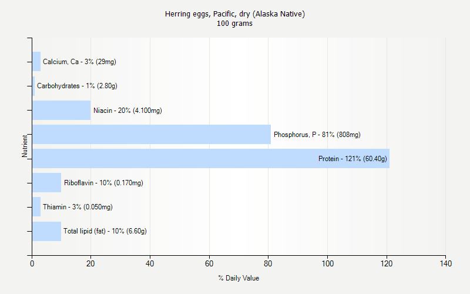Click the '% Daily Value' axis label
The image size is (470, 294).
239,278
